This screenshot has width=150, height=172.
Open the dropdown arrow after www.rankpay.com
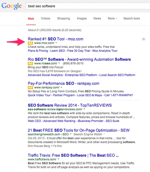coord(61,87)
